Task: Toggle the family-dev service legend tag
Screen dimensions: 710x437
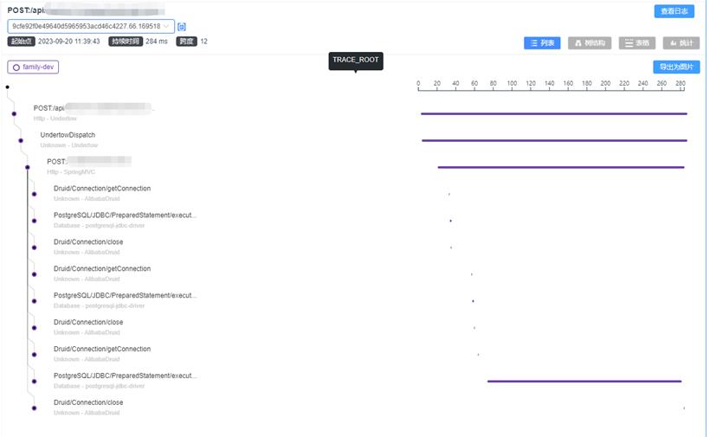Action: click(34, 67)
